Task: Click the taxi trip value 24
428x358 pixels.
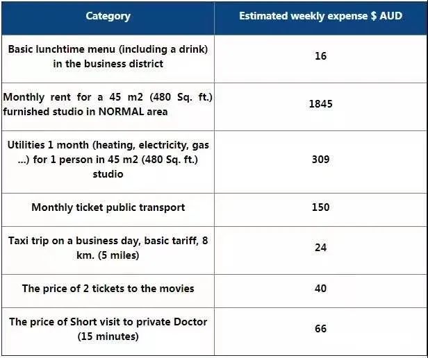Action: coord(320,248)
